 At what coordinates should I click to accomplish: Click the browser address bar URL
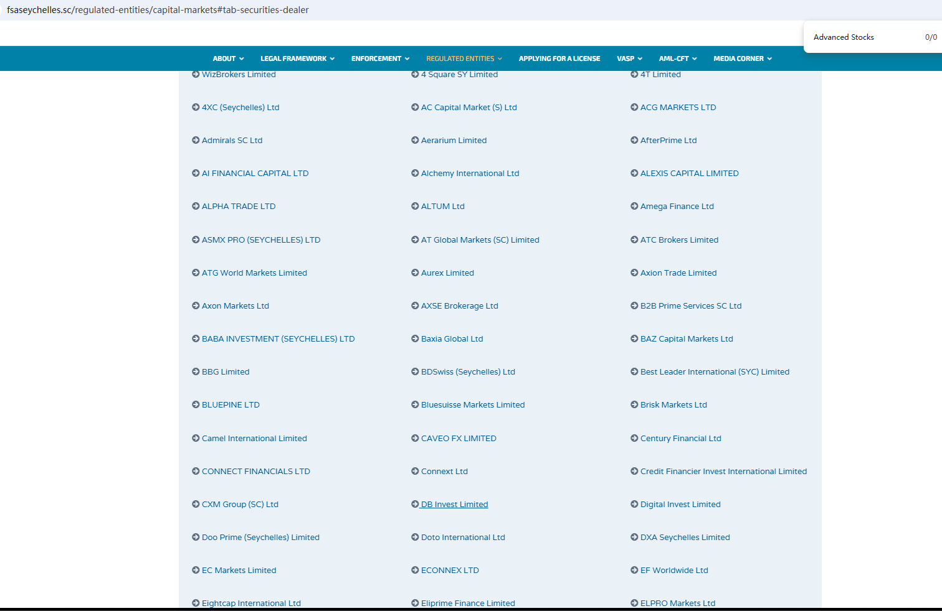[158, 10]
